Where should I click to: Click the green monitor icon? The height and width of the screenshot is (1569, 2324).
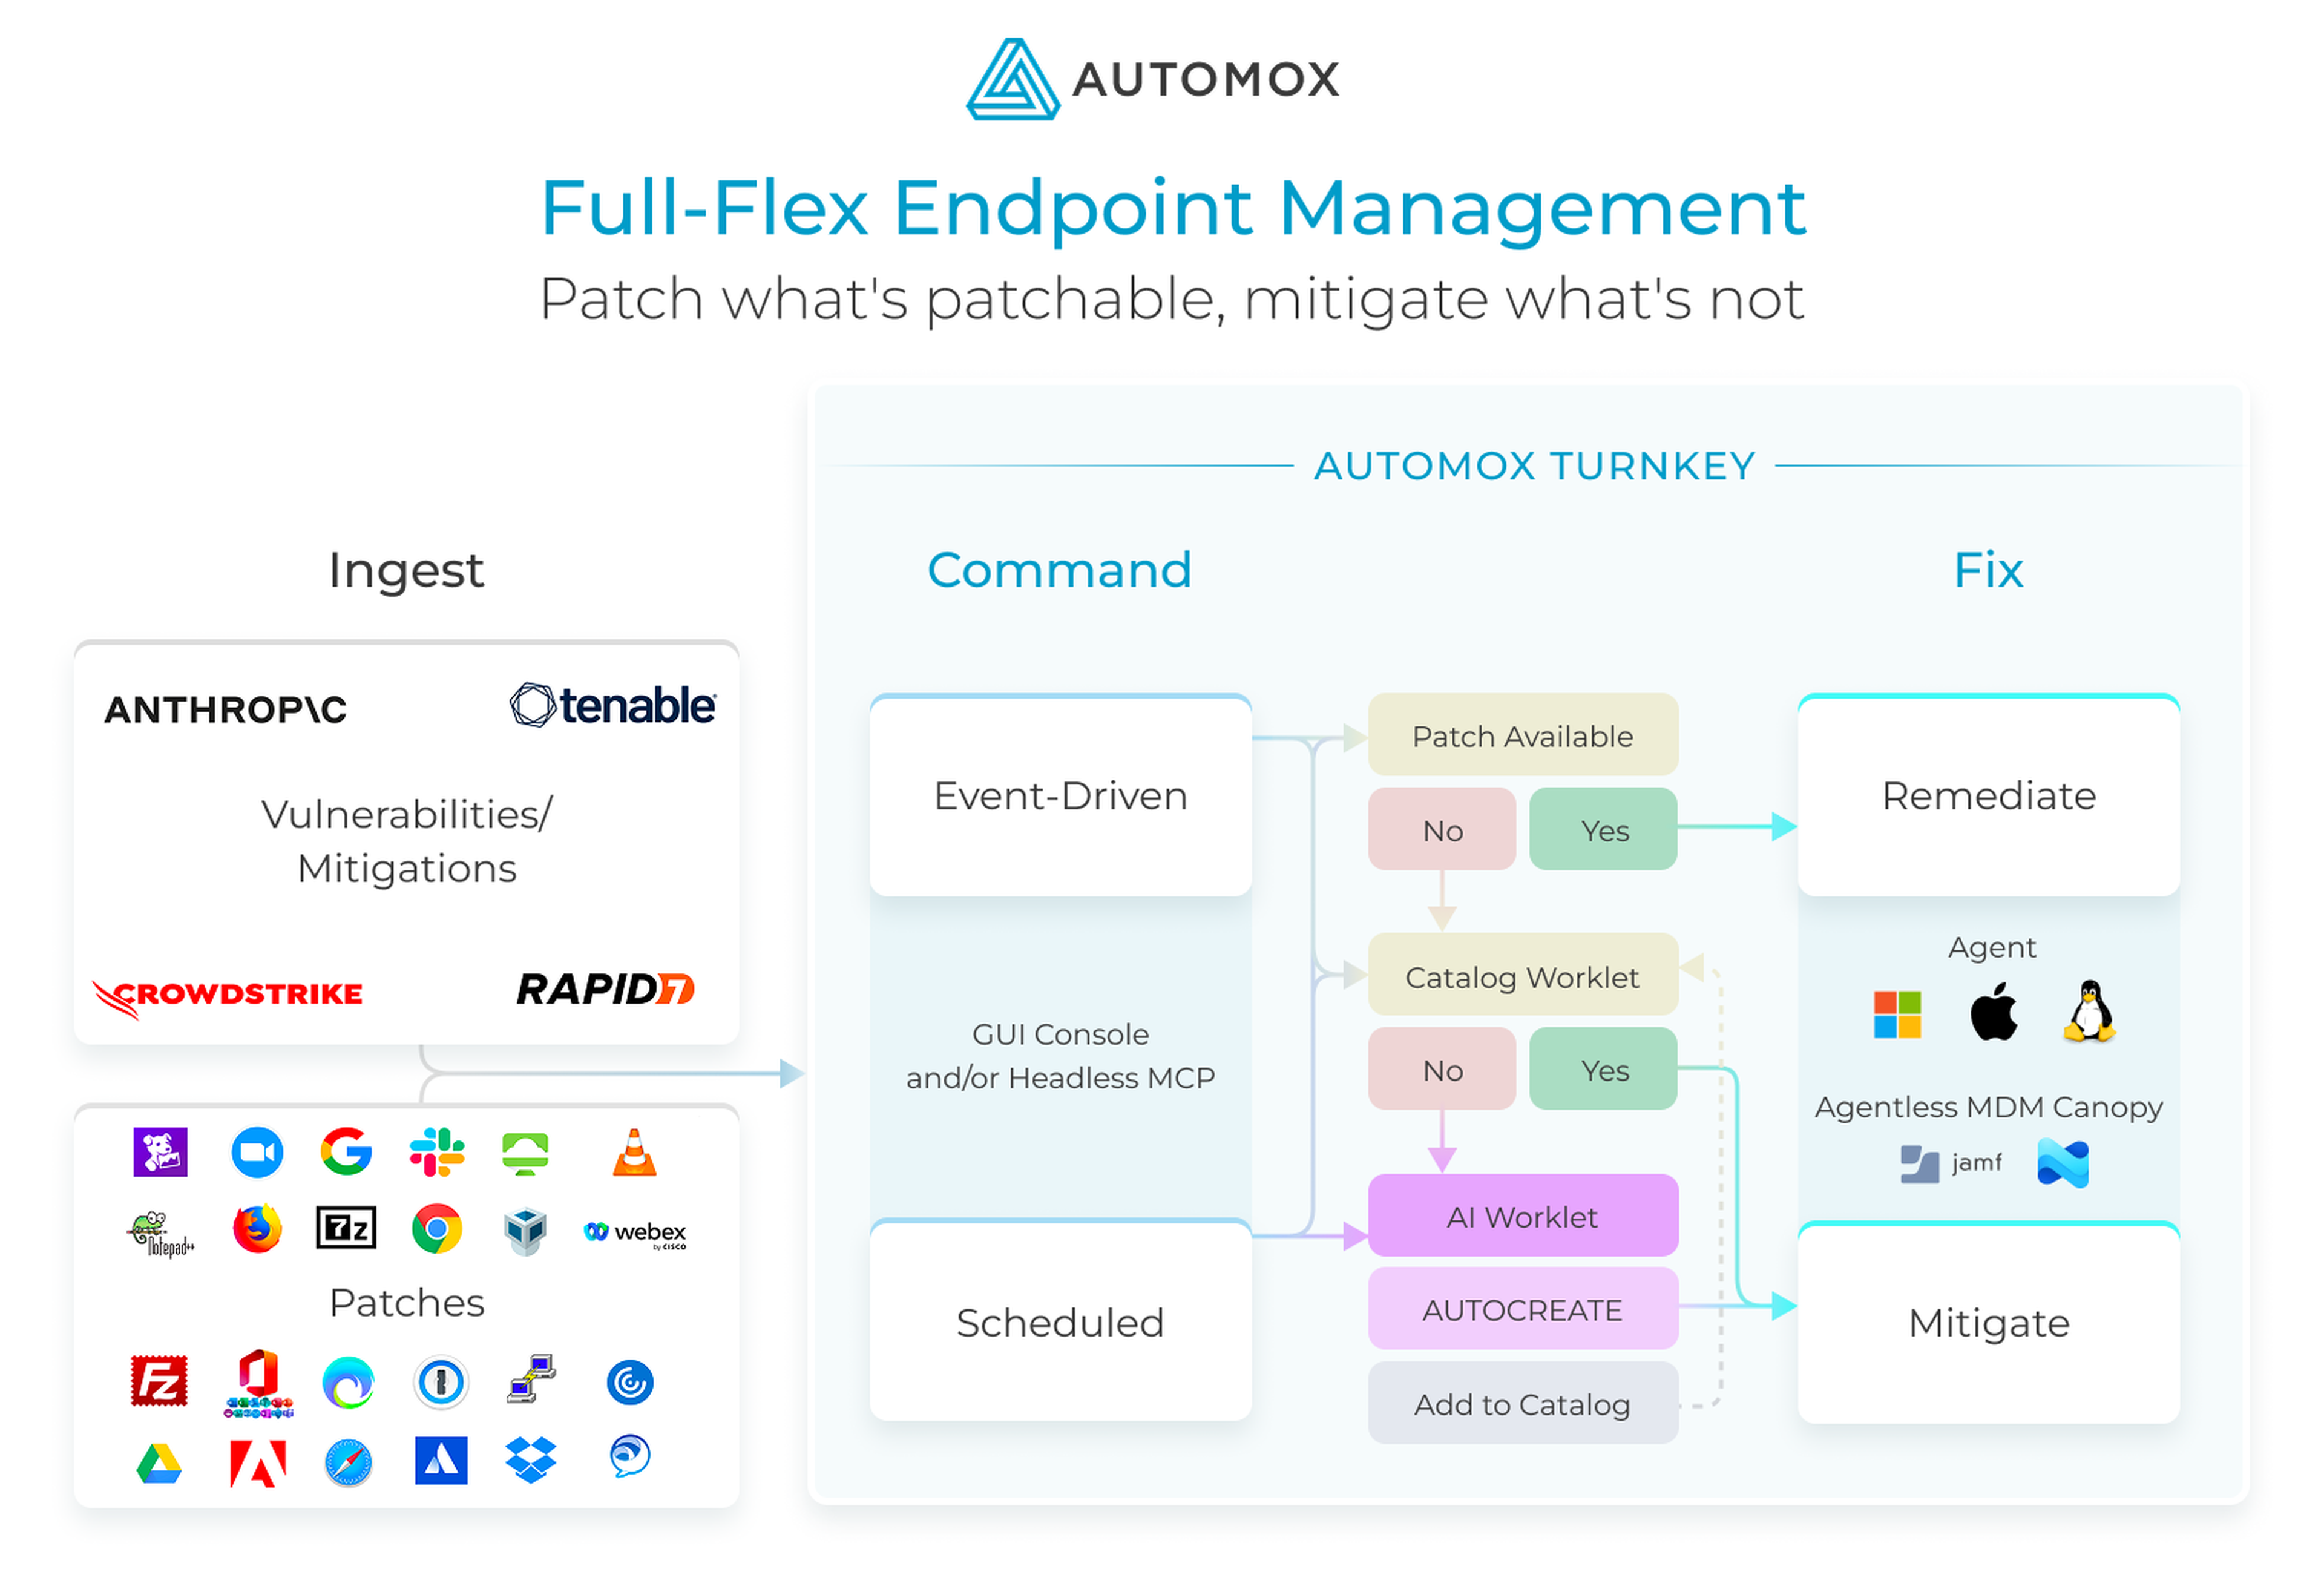click(526, 1153)
